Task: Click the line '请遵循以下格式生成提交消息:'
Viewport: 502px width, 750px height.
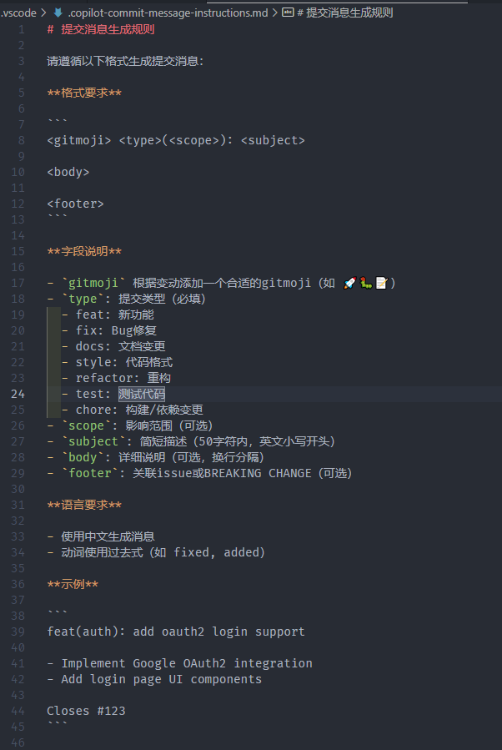Action: (125, 61)
